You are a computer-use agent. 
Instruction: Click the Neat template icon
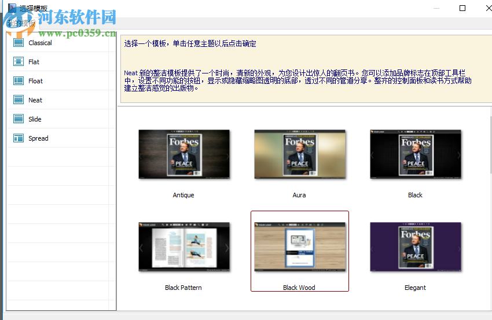click(x=19, y=100)
